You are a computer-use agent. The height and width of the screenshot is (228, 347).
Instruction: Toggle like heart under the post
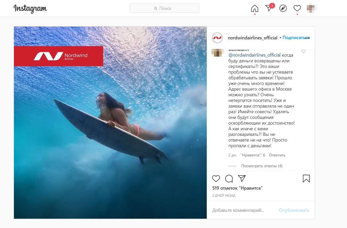tap(216, 179)
